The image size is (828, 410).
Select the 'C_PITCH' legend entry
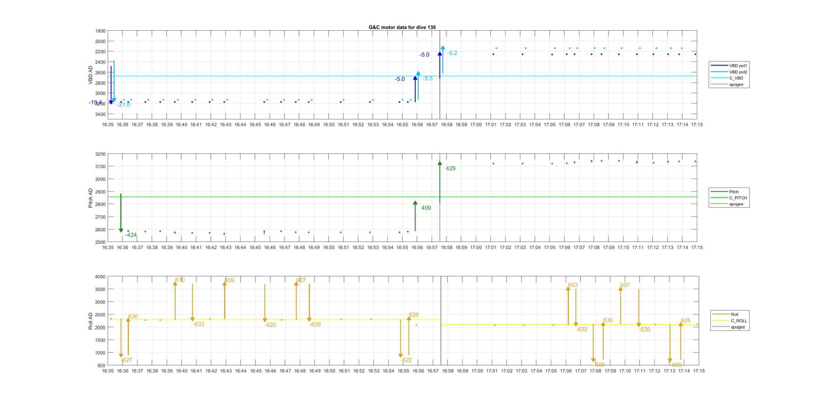[738, 198]
